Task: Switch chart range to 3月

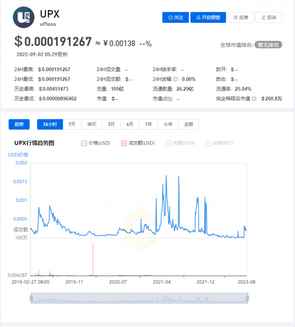Action: pos(111,124)
